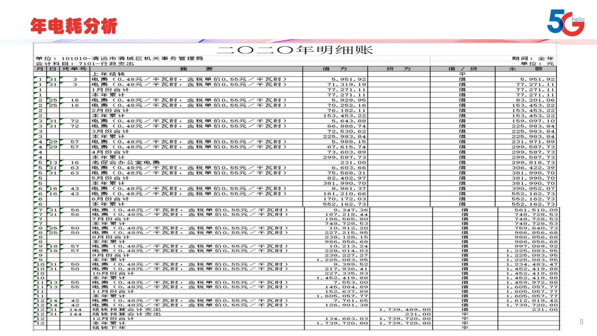Viewport: 597px width, 336px height.
Task: Select the 2月份合计 row
Action: (x=296, y=110)
